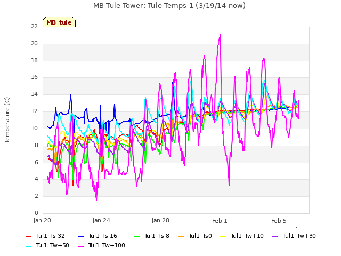Click the Jan 24 x-axis label
The width and height of the screenshot is (341, 256).
[101, 220]
